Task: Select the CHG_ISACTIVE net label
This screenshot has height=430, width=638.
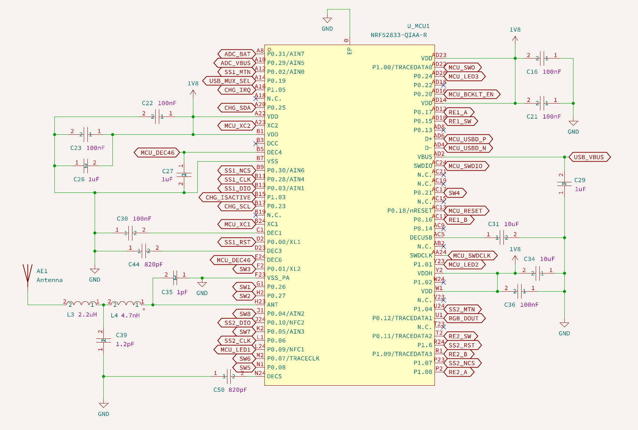Action: (227, 197)
